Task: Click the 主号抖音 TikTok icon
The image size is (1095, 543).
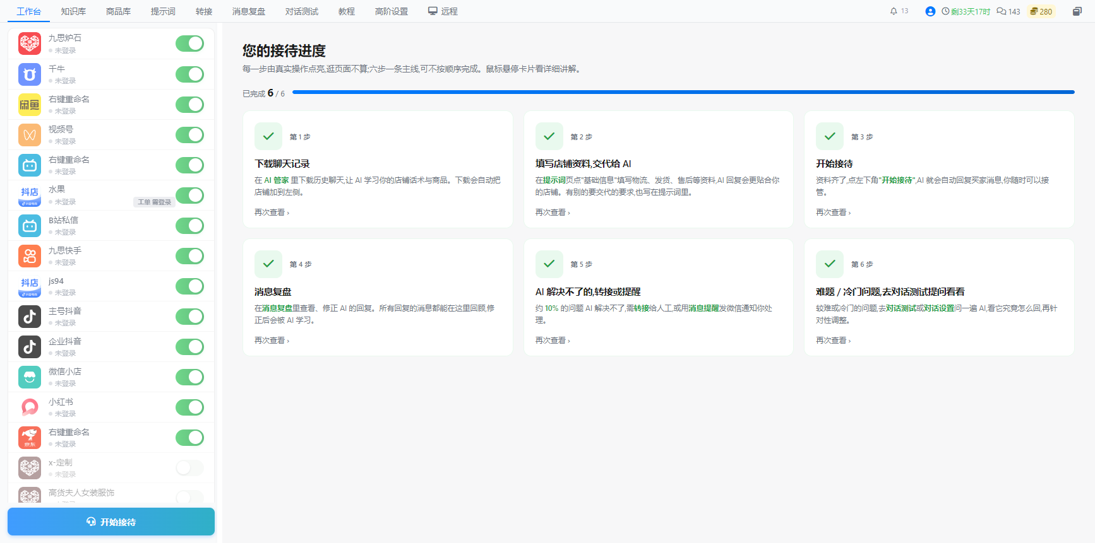Action: [x=30, y=317]
